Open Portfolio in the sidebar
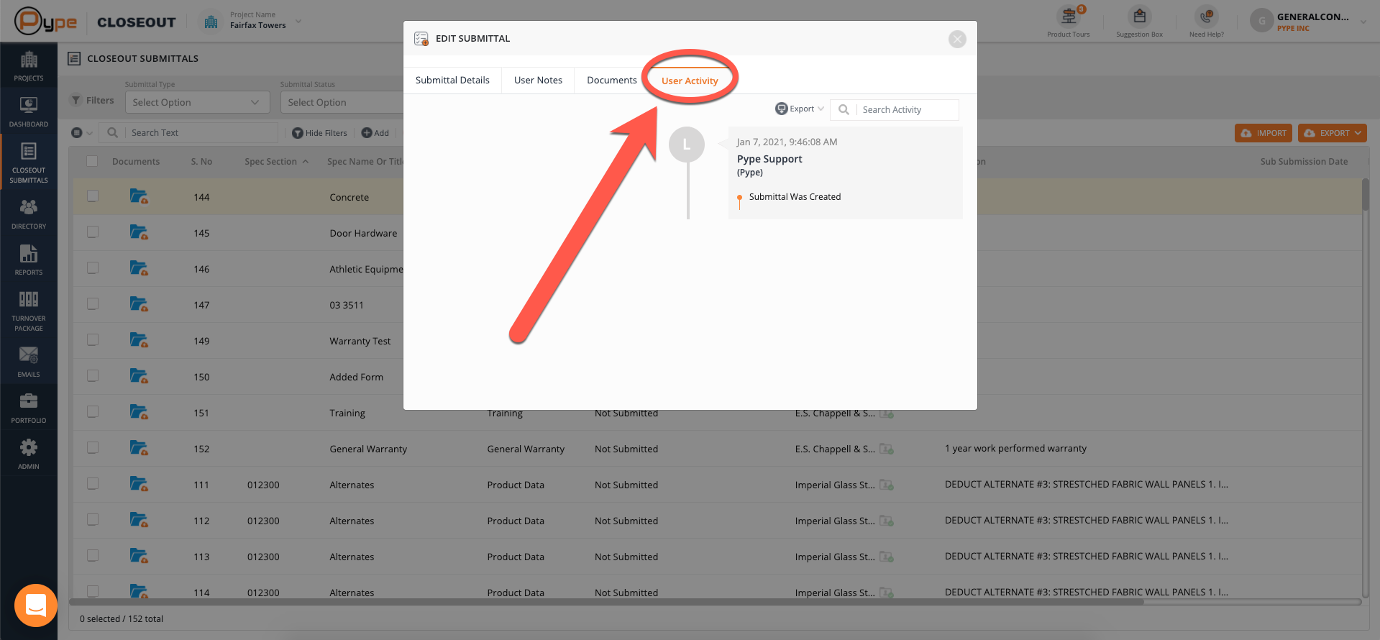 pyautogui.click(x=29, y=408)
